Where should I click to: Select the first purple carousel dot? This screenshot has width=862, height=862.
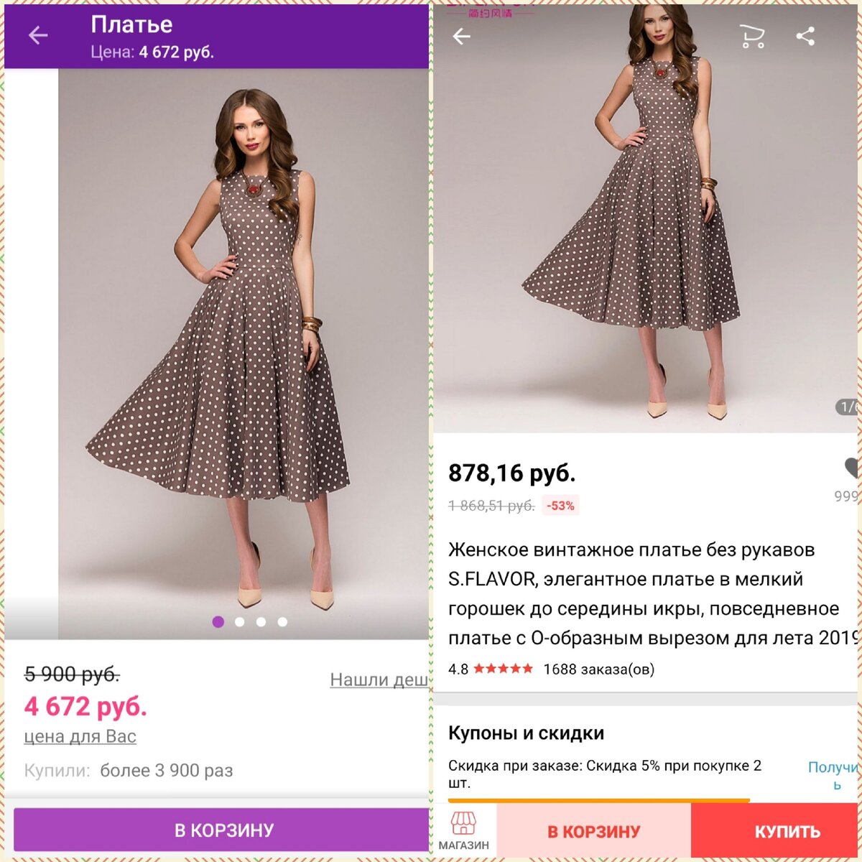click(218, 621)
